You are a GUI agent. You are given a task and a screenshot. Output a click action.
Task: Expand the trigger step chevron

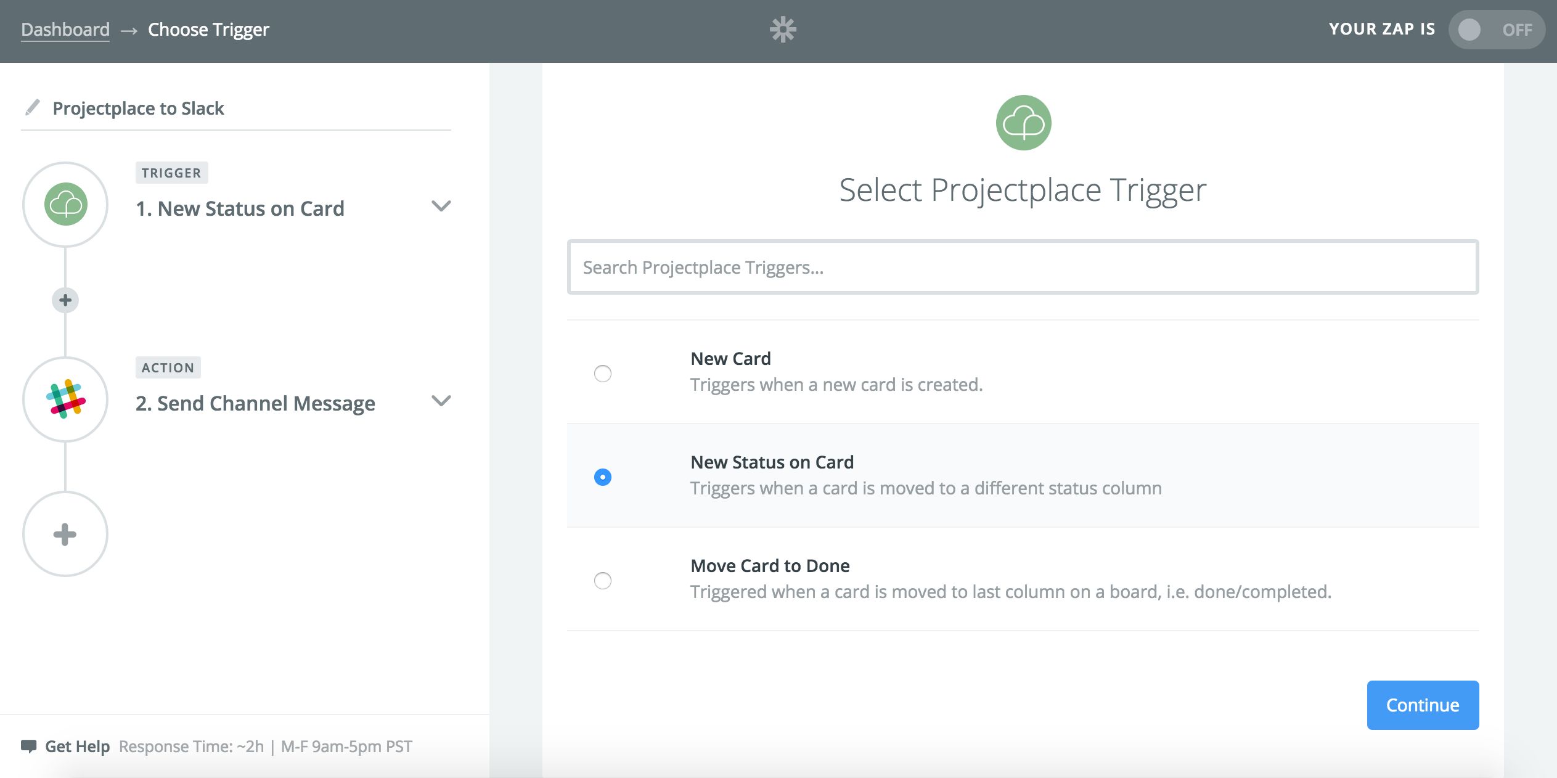tap(441, 206)
